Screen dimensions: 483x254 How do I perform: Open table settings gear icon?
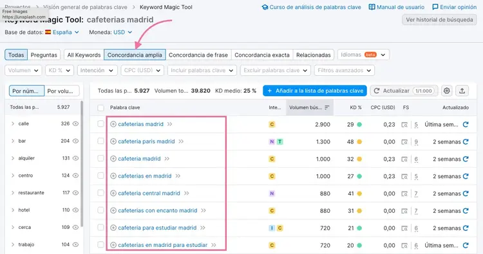click(x=447, y=91)
